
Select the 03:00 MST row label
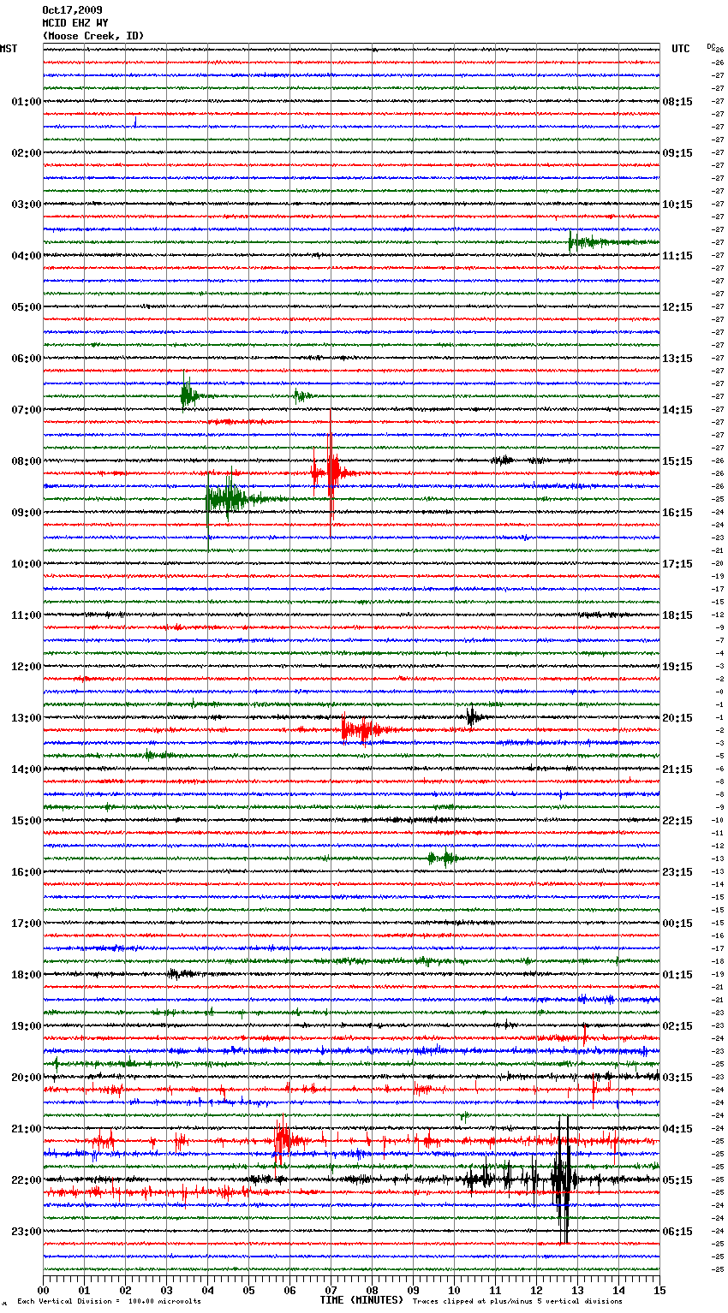pos(27,205)
